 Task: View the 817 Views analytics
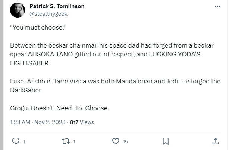coord(82,122)
